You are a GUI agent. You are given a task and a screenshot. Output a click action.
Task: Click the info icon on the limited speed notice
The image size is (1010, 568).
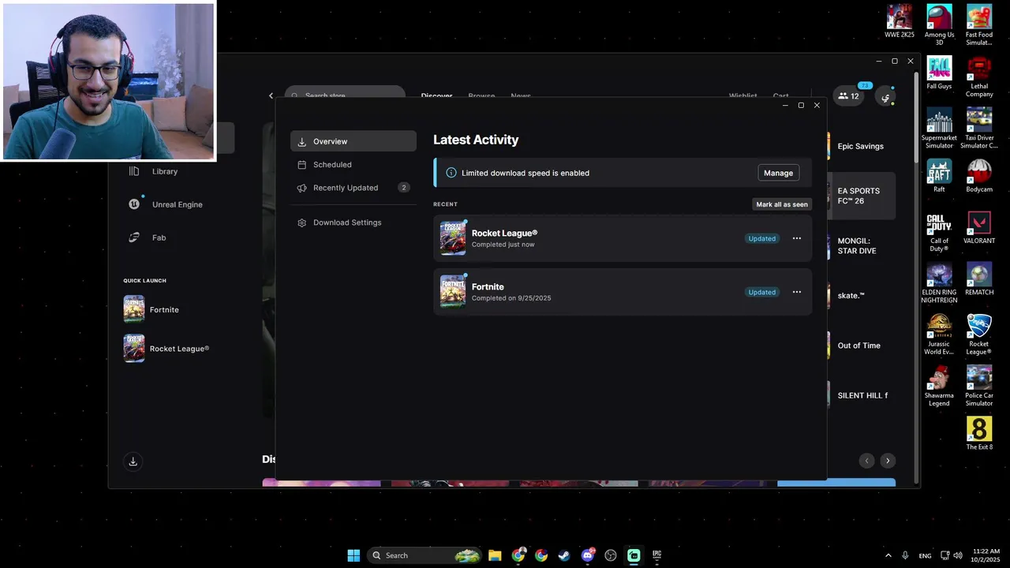451,173
